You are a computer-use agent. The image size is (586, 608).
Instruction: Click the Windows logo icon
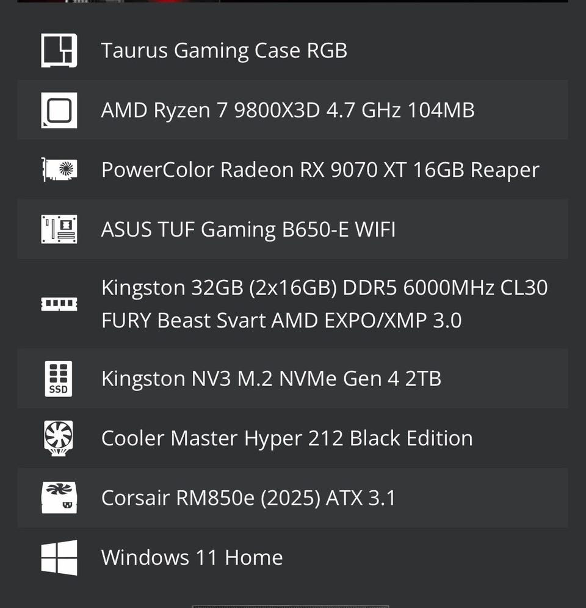pyautogui.click(x=59, y=557)
